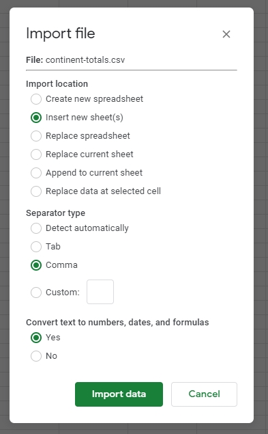Pick Replace current sheet option
This screenshot has height=434, width=268.
point(36,154)
